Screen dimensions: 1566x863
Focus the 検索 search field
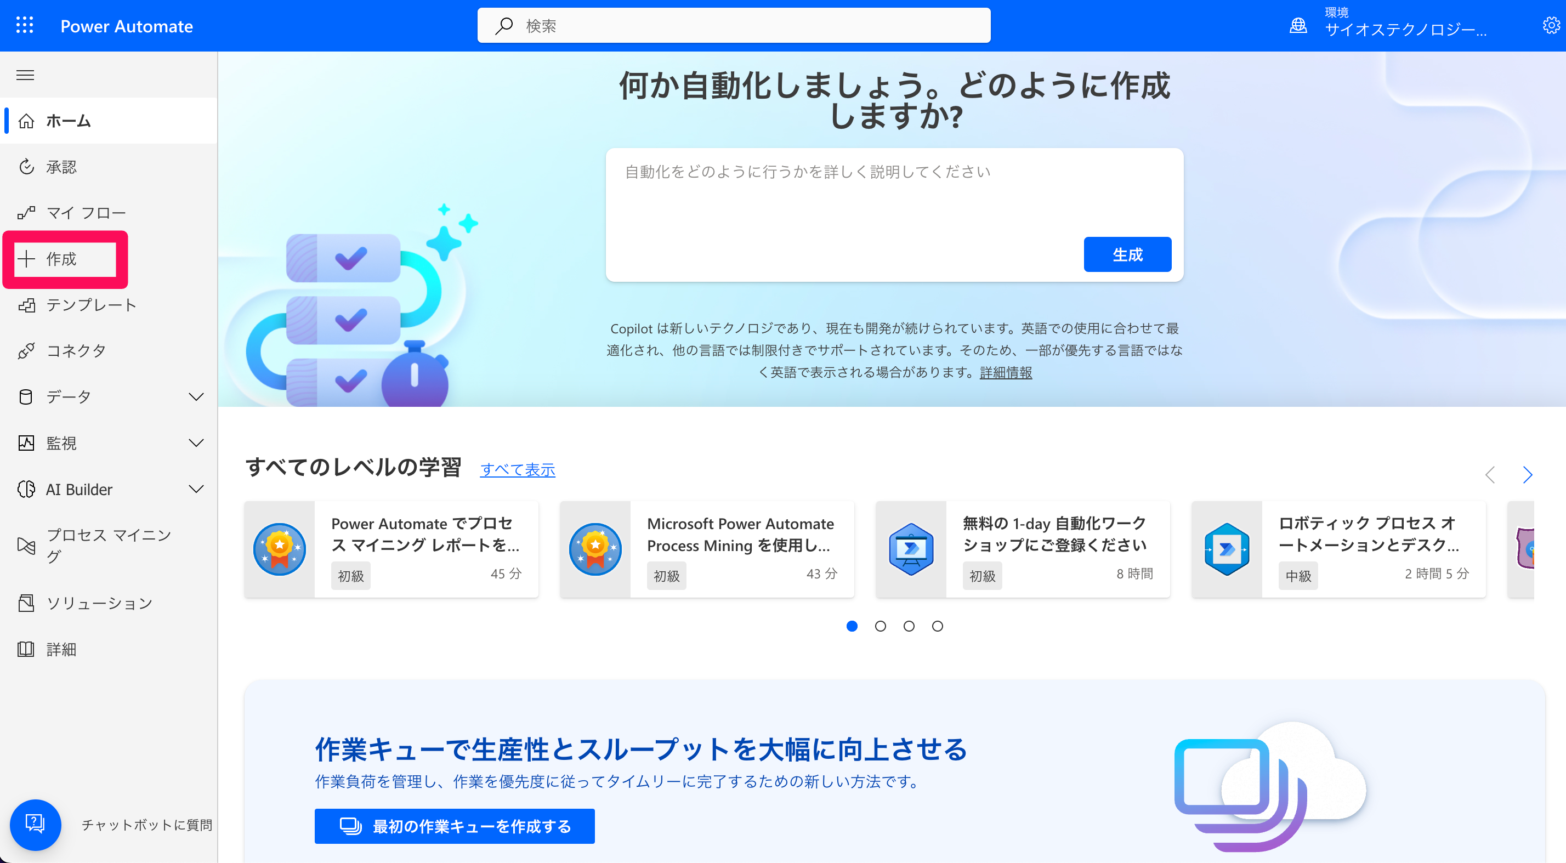click(734, 26)
